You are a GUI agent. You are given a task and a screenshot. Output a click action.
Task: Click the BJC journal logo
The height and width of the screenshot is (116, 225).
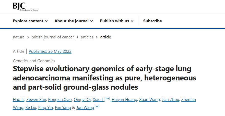[x=25, y=6]
